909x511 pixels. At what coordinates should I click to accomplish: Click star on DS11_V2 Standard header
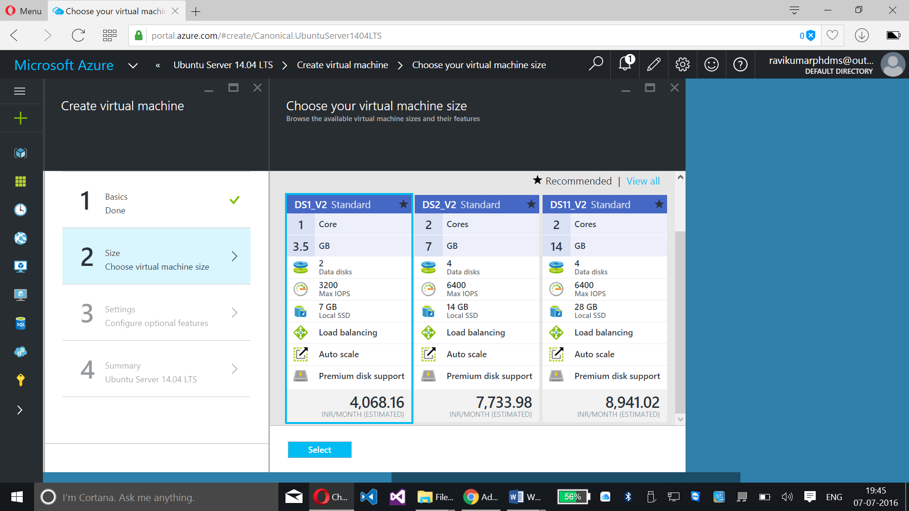[x=659, y=204]
